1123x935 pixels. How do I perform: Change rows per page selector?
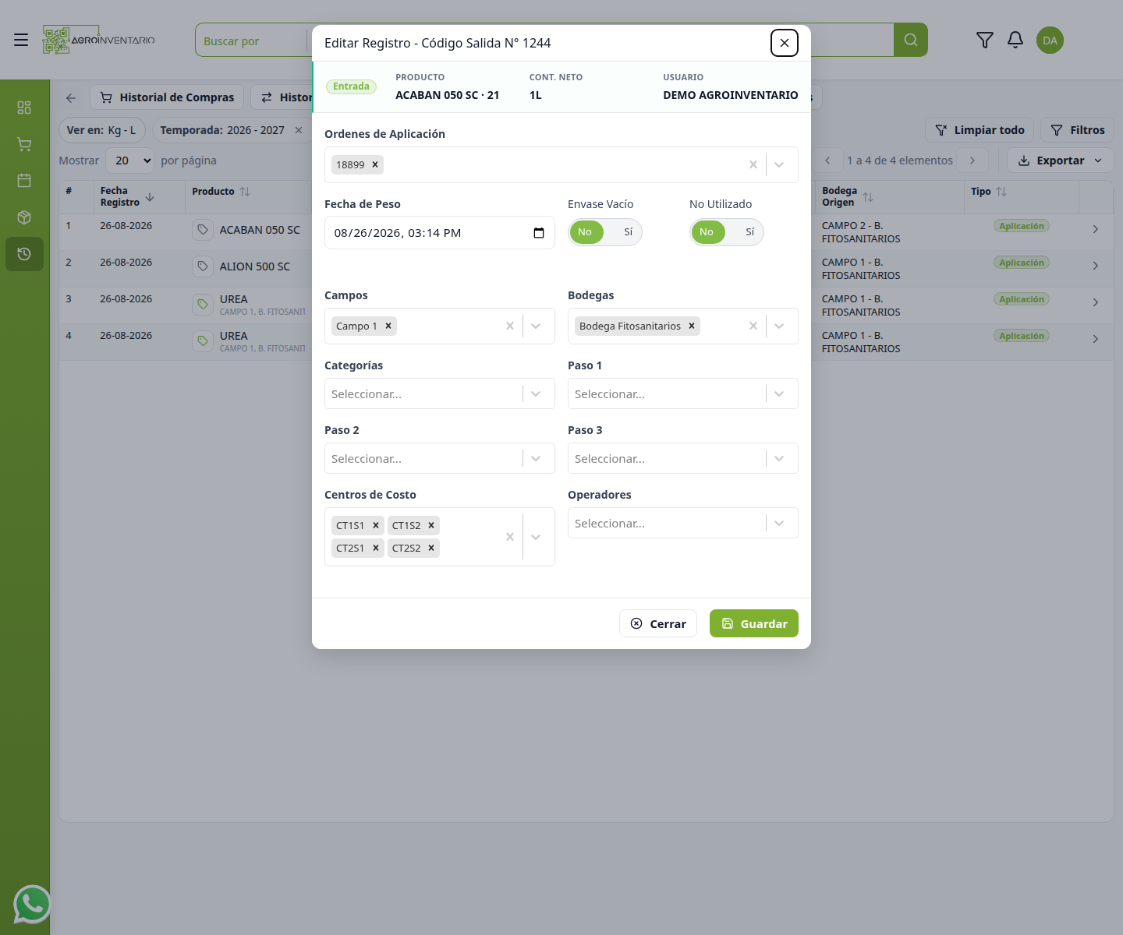pyautogui.click(x=130, y=161)
